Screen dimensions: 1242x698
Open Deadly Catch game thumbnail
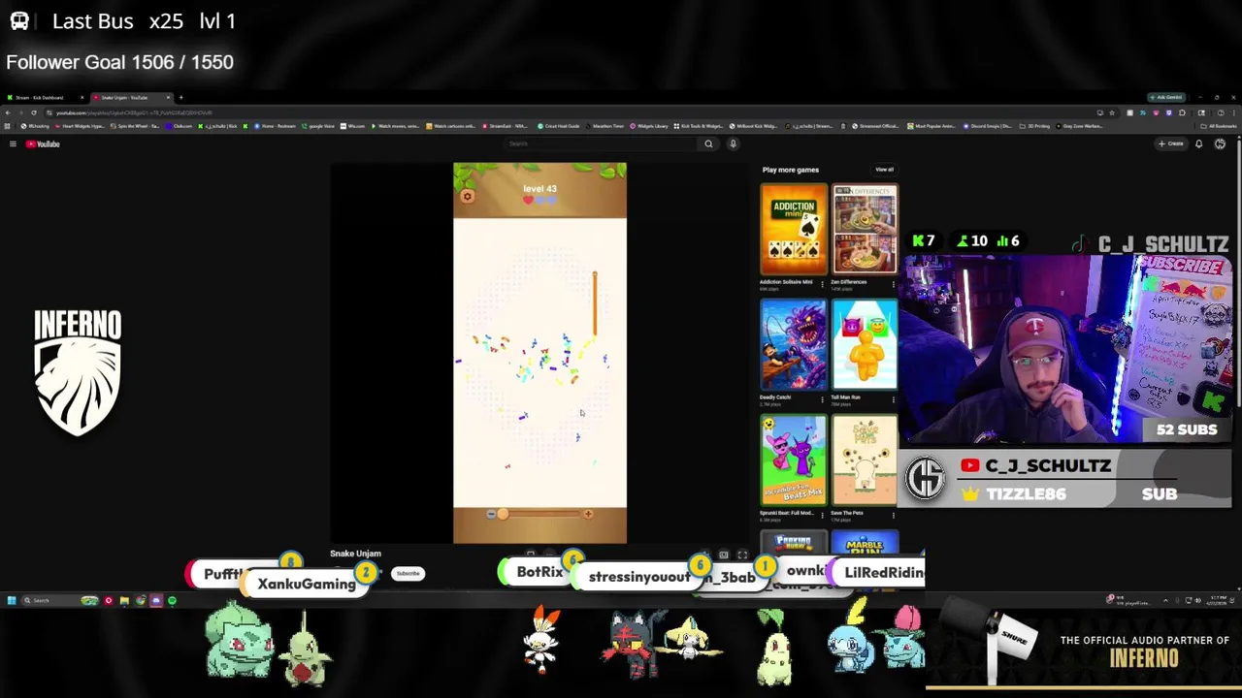(x=794, y=345)
